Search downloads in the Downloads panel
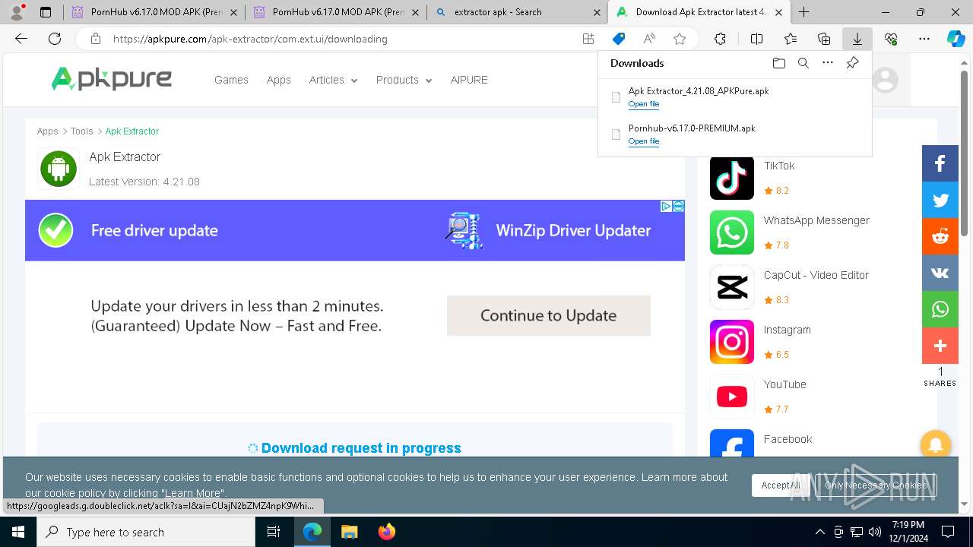The width and height of the screenshot is (973, 547). click(803, 63)
